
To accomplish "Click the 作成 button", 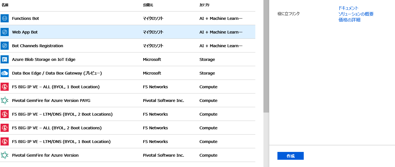I will pos(290,156).
